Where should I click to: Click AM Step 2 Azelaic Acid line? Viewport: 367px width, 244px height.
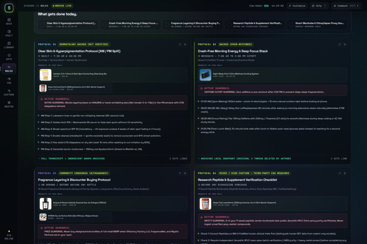(x=92, y=122)
